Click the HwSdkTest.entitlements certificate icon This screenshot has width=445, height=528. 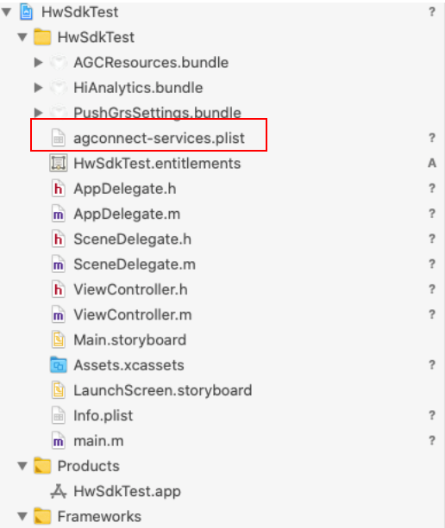click(59, 164)
